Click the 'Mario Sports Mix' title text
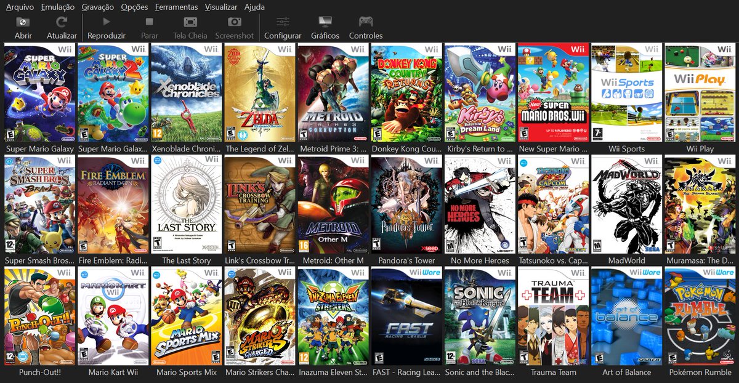The width and height of the screenshot is (739, 383). coord(186,373)
